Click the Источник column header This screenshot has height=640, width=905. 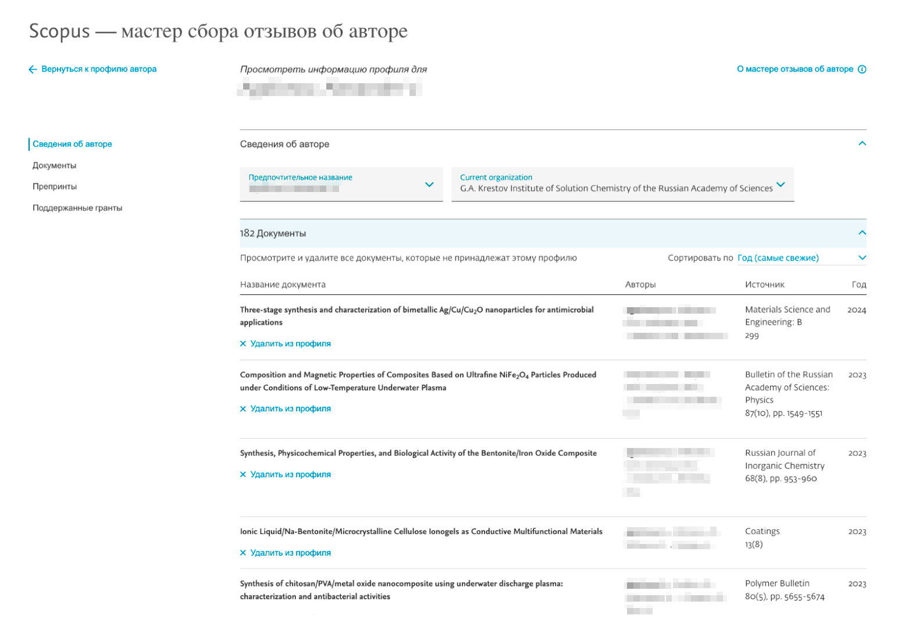coord(765,285)
